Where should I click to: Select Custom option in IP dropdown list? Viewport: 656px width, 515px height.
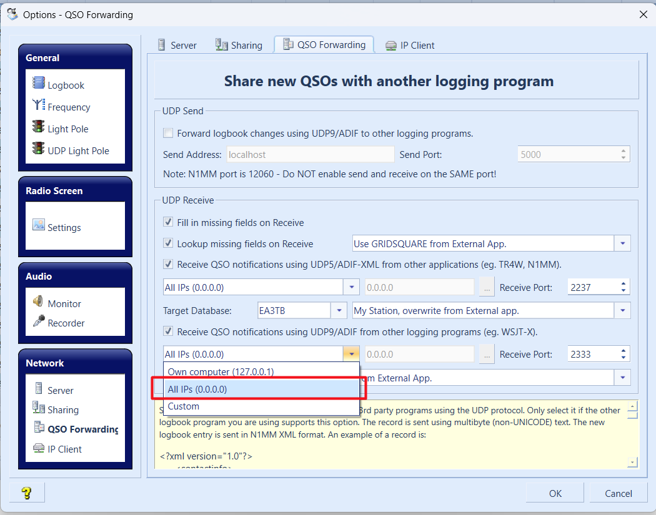pos(184,406)
